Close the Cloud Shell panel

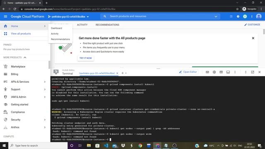point(260,72)
